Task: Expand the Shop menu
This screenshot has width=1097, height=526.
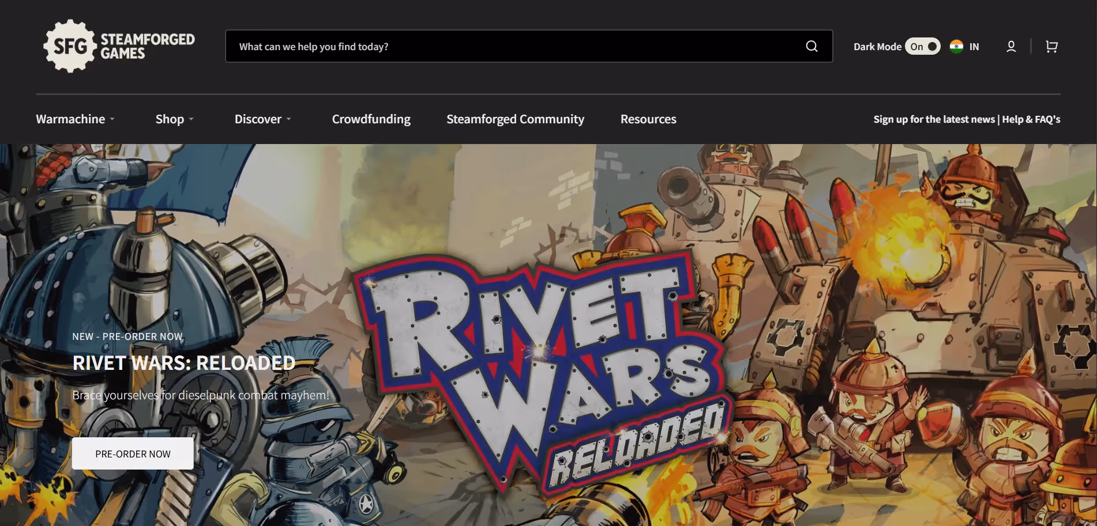Action: coord(175,119)
